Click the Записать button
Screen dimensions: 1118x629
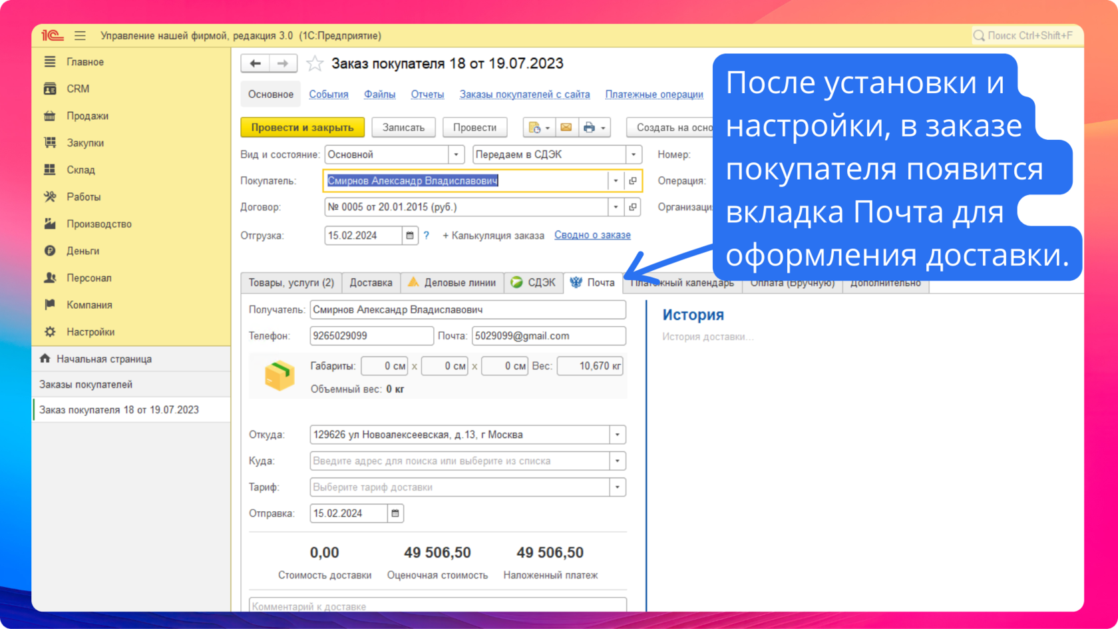(403, 127)
